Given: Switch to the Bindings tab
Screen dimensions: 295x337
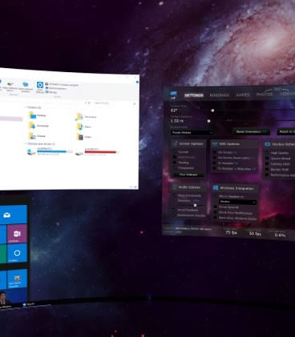Looking at the screenshot, I should click(219, 95).
